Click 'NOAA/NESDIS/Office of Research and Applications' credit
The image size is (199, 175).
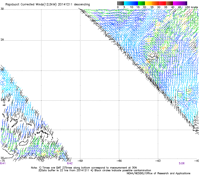(x=158, y=173)
